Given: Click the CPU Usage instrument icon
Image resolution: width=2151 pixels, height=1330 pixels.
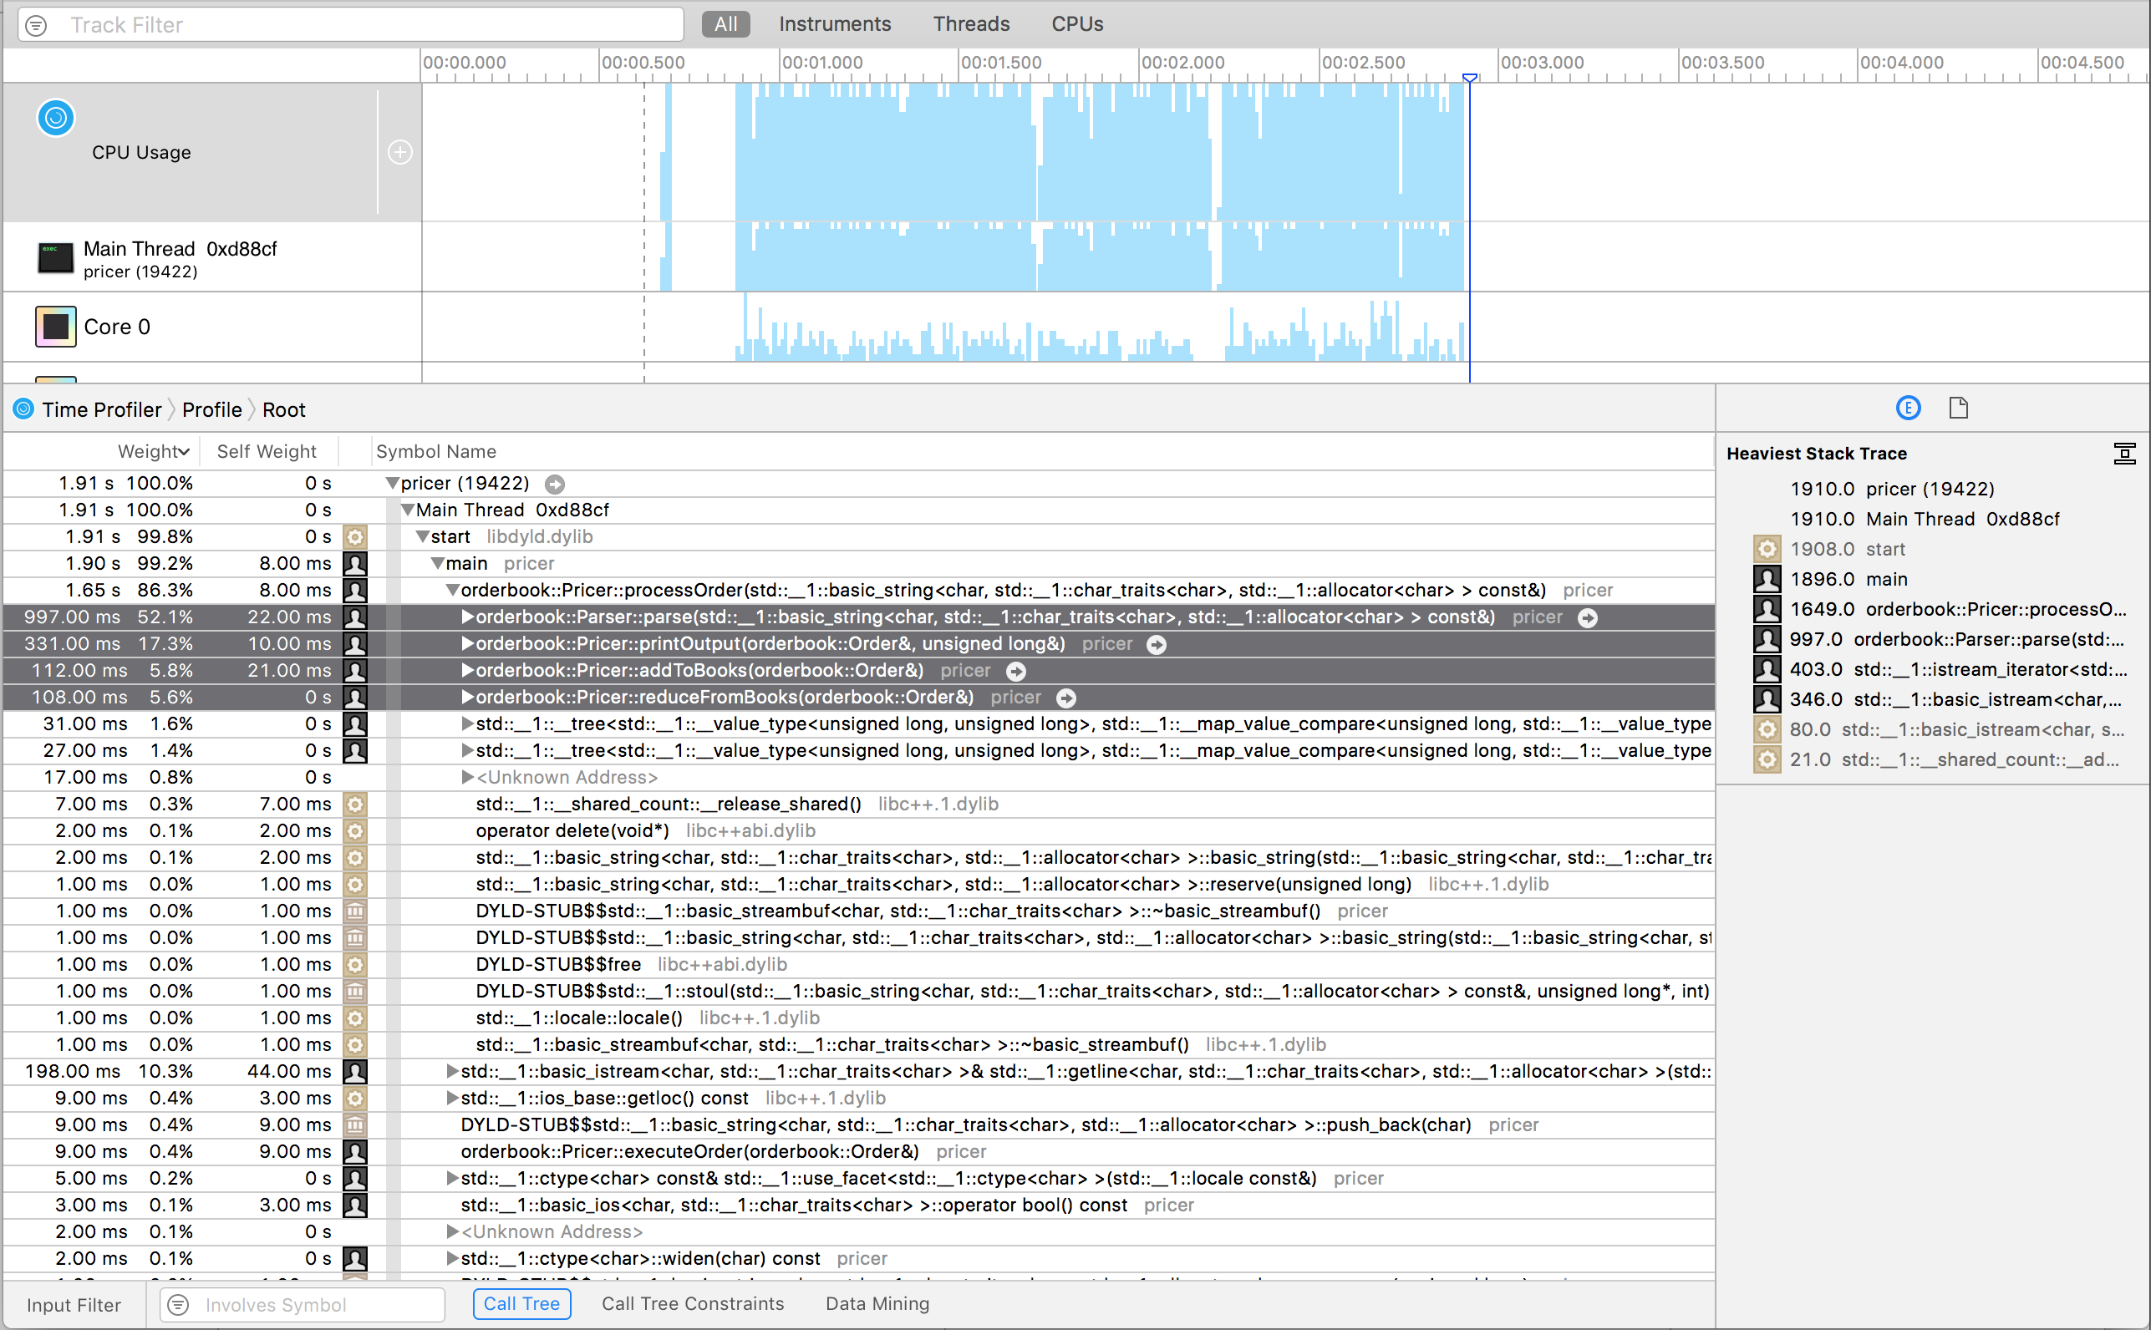Looking at the screenshot, I should (55, 118).
